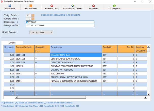This screenshot has width=154, height=111.
Task: Click the horizontal scrollbar right arrow
Action: coord(146,97)
